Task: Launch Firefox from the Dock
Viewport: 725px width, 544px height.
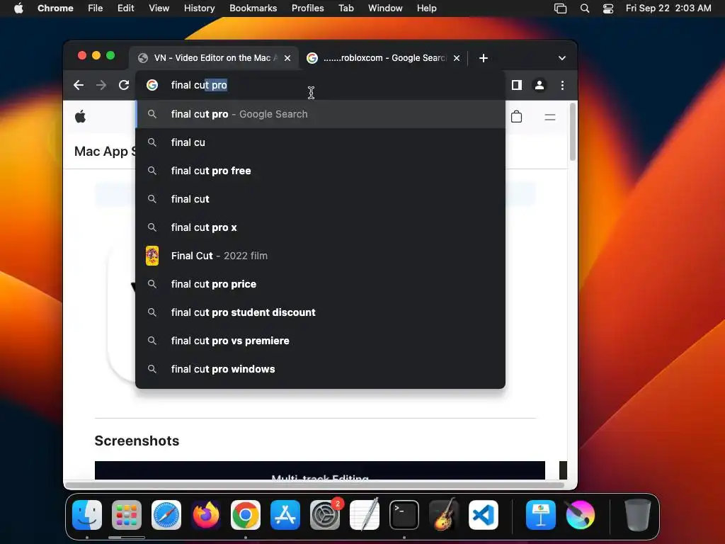Action: [x=206, y=515]
